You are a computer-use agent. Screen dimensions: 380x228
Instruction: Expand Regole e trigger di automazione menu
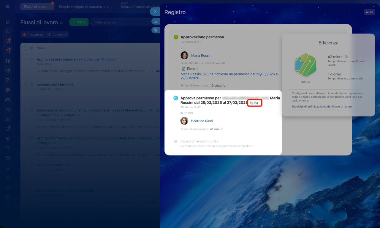click(86, 7)
